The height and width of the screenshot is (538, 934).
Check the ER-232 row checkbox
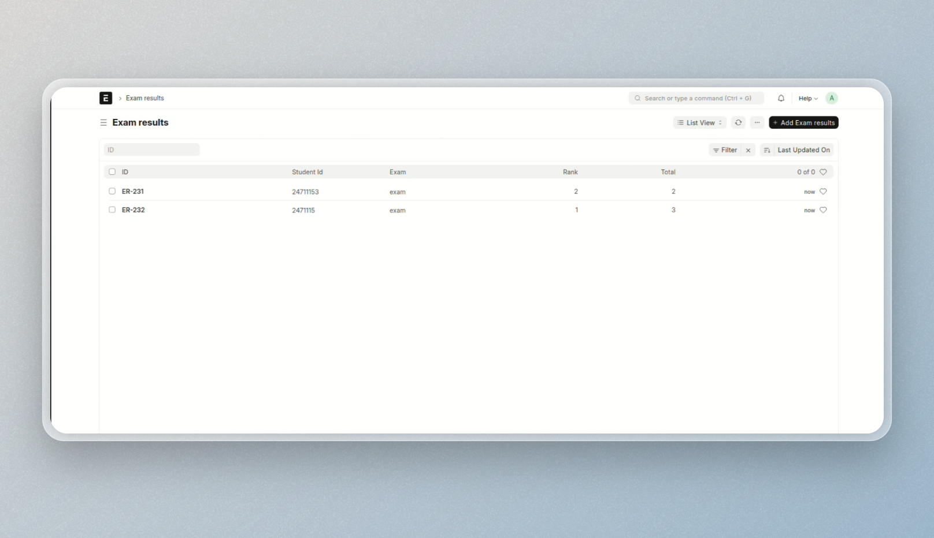click(112, 210)
